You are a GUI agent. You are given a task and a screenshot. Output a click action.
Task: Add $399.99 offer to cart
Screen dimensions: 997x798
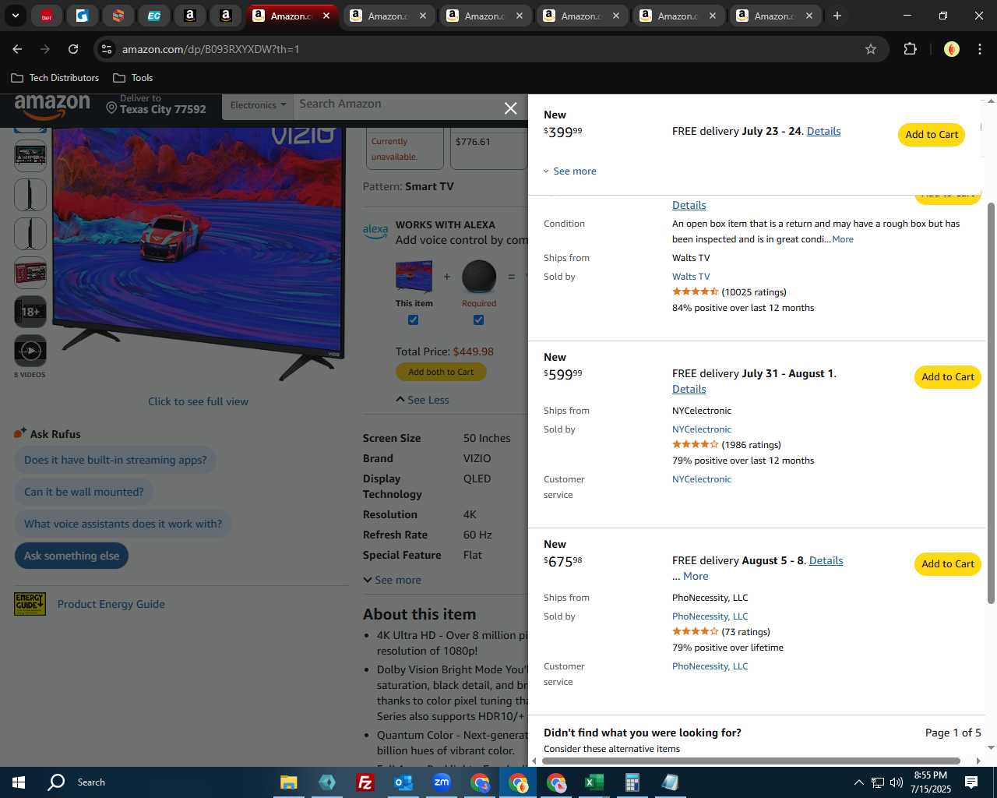pos(932,135)
